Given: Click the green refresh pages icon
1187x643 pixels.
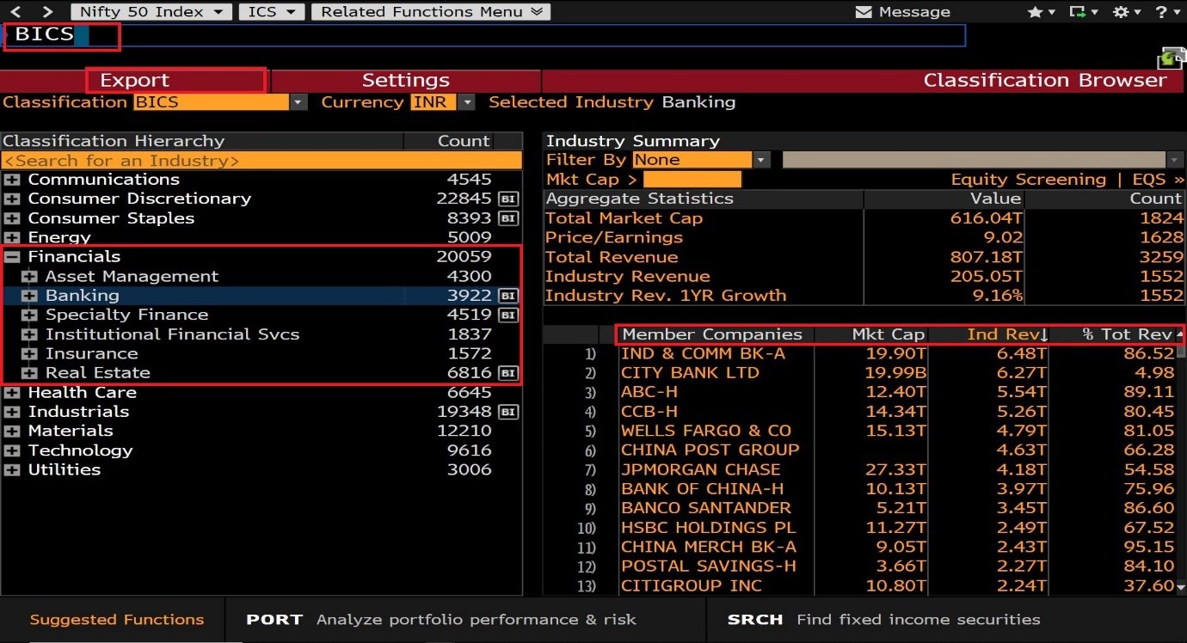Looking at the screenshot, I should pyautogui.click(x=1167, y=58).
